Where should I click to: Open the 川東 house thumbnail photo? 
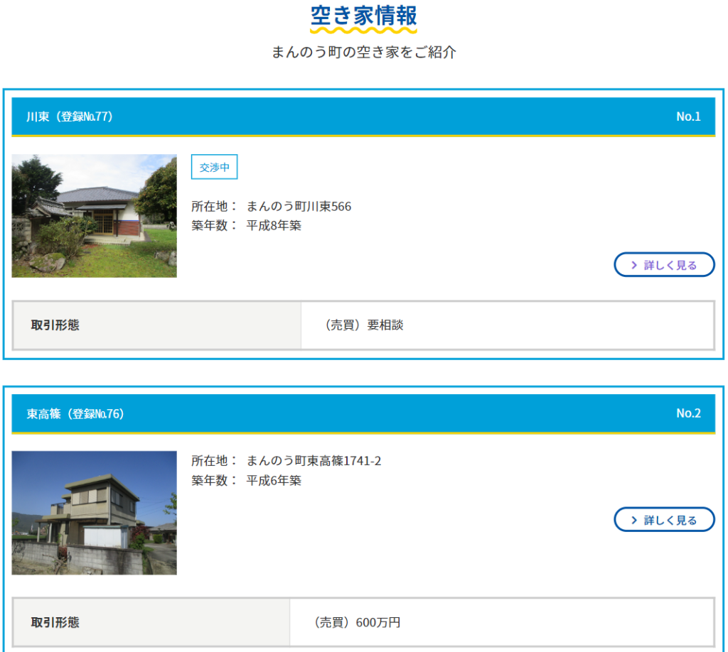coord(94,216)
